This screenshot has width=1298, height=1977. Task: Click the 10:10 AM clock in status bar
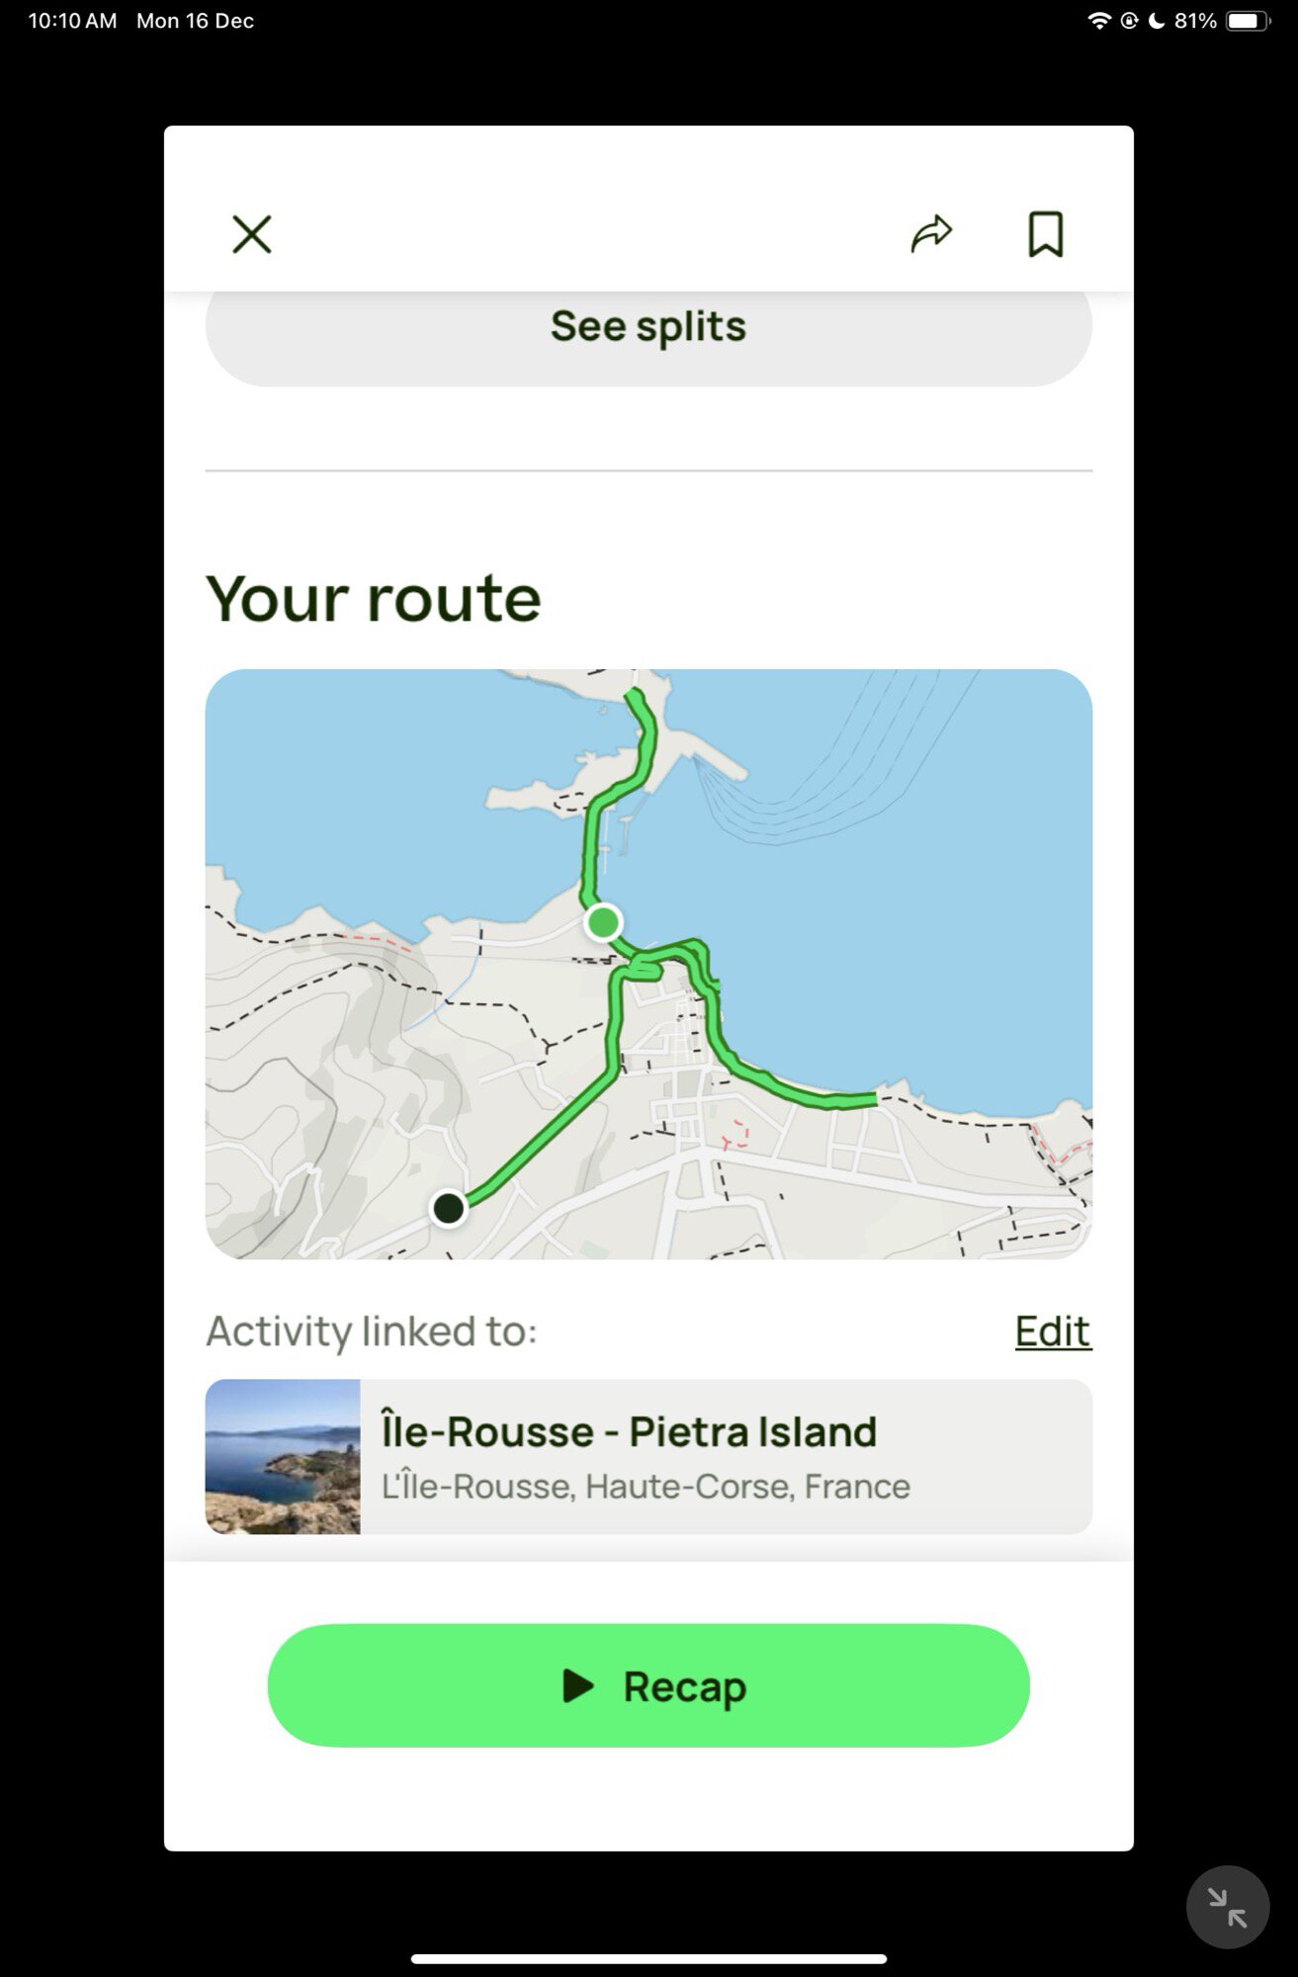click(x=72, y=21)
